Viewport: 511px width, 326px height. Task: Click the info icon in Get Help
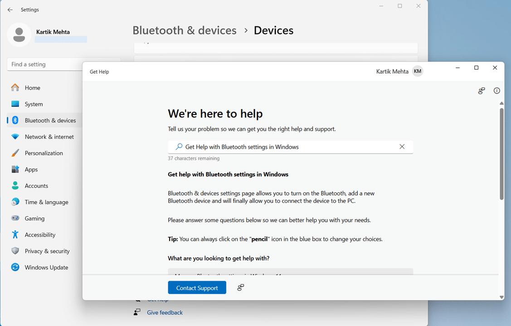pos(496,91)
